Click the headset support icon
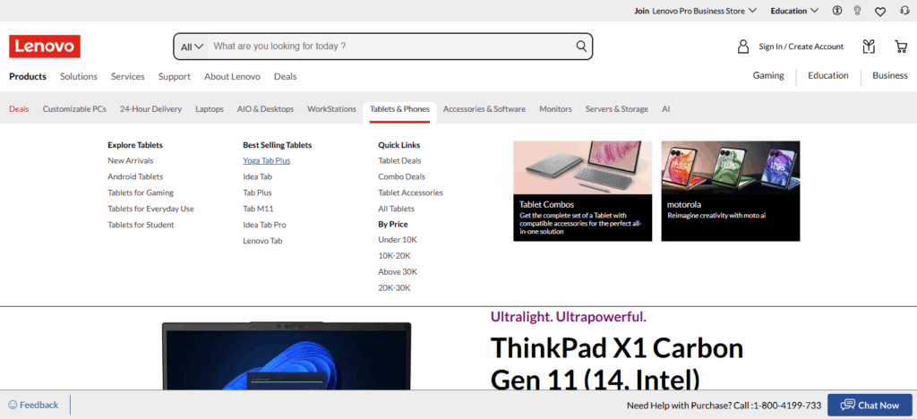Viewport: 917px width, 419px height. [904, 11]
